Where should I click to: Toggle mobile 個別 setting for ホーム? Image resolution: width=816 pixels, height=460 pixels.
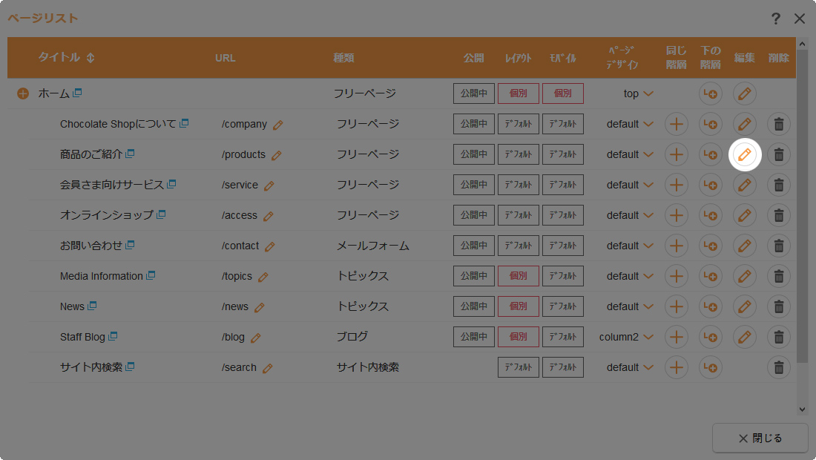click(562, 93)
